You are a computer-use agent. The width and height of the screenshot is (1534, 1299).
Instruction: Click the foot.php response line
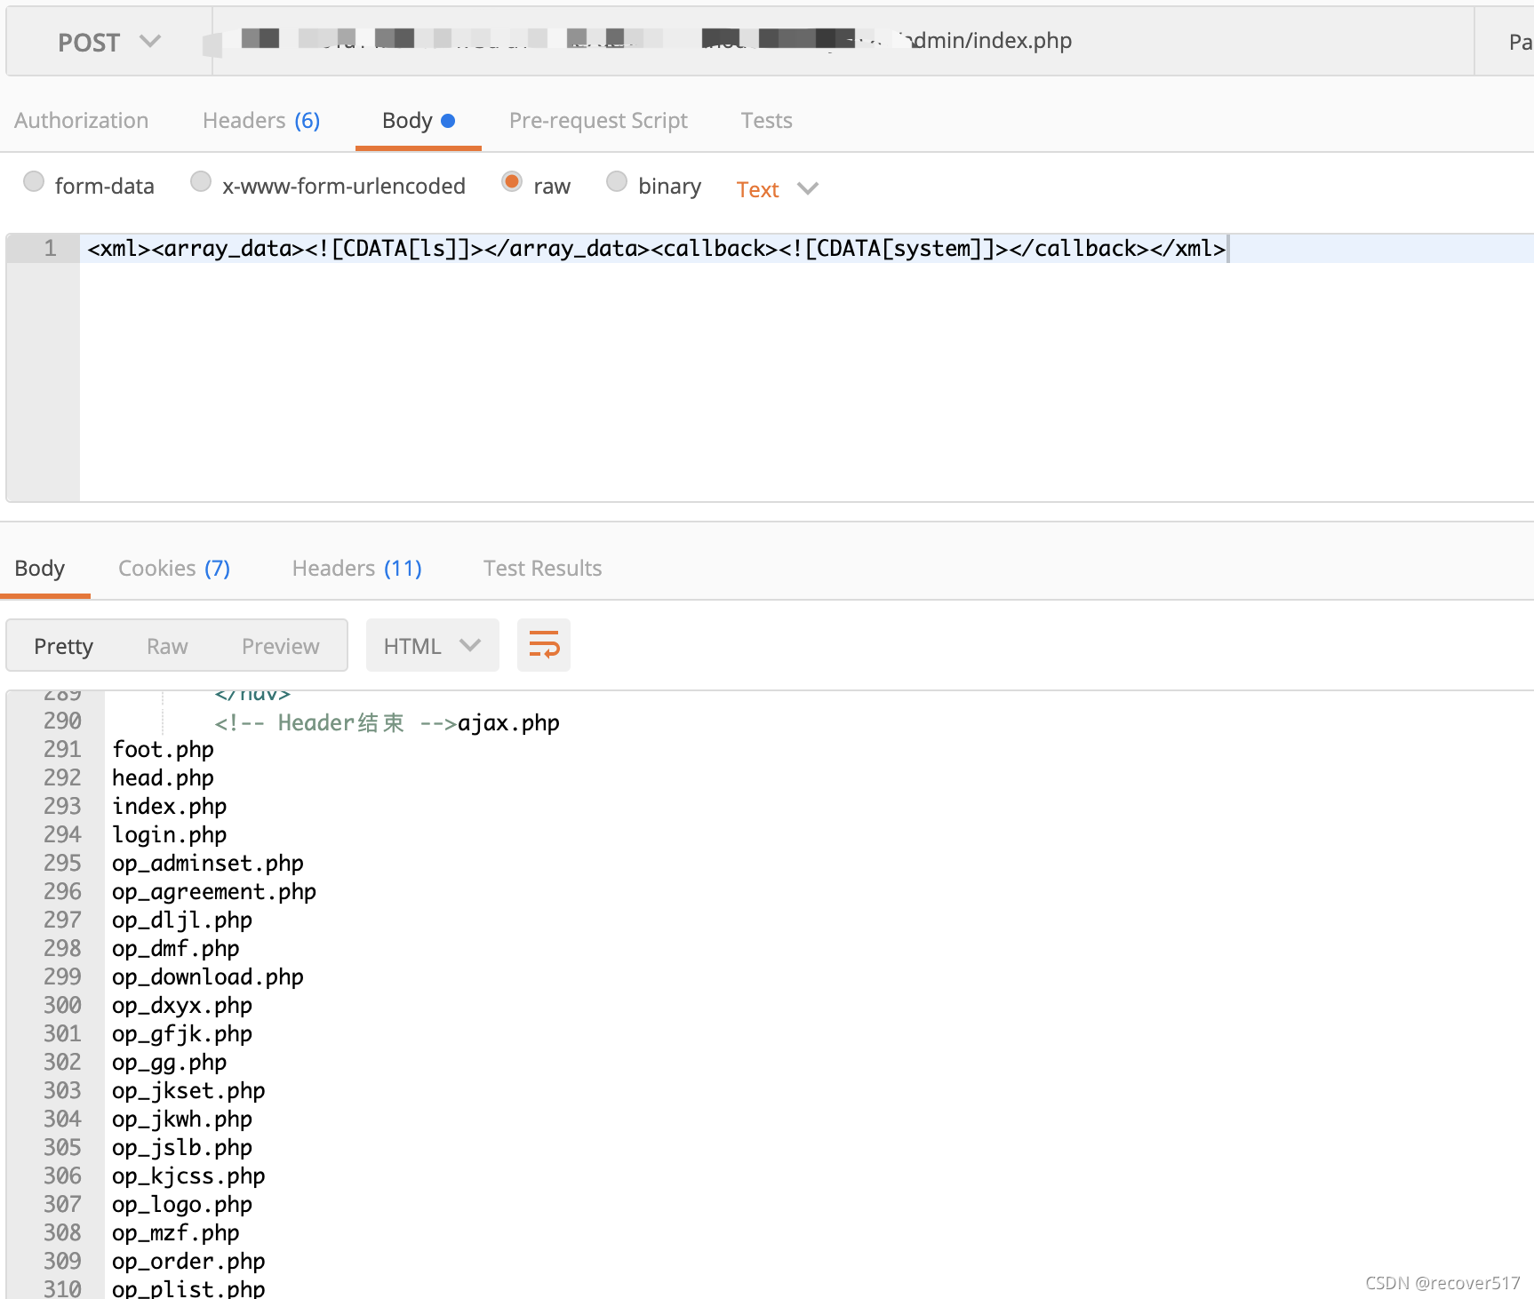[163, 749]
